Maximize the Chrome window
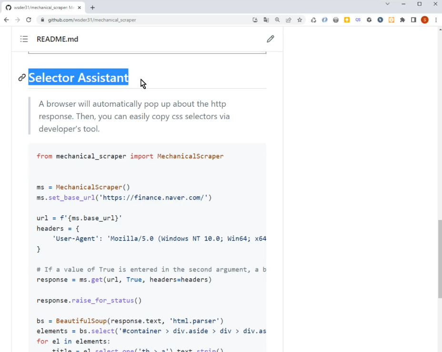 pyautogui.click(x=420, y=4)
